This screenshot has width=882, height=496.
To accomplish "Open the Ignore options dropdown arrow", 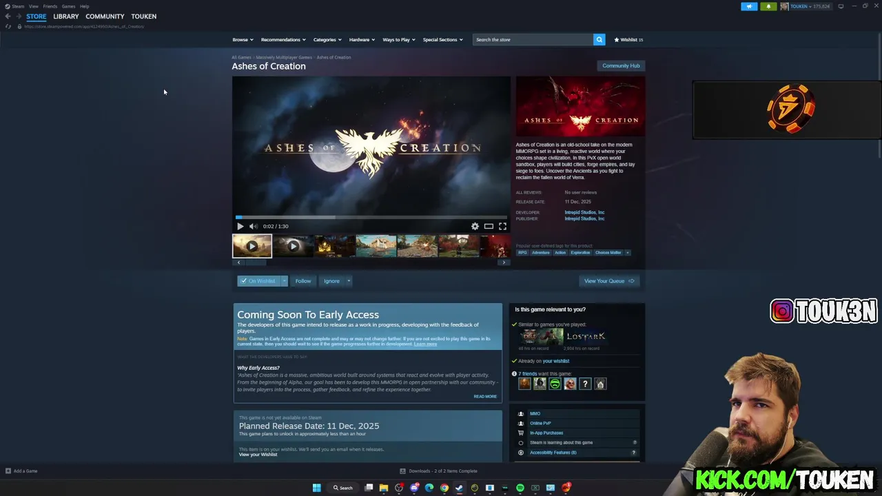I will (x=349, y=281).
